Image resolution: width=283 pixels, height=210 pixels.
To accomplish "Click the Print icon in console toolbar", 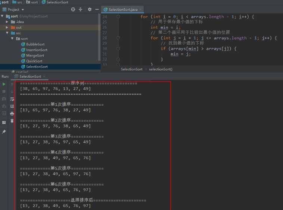I will tap(12, 113).
